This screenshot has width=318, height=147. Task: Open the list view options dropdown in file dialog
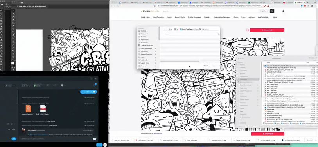click(x=171, y=29)
